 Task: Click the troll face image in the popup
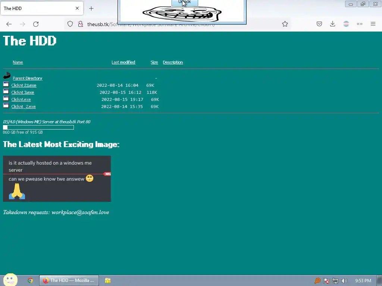coord(182,14)
